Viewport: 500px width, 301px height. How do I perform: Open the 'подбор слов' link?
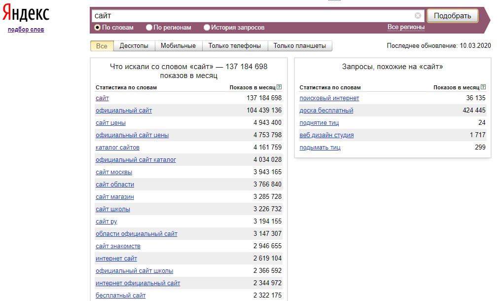26,30
